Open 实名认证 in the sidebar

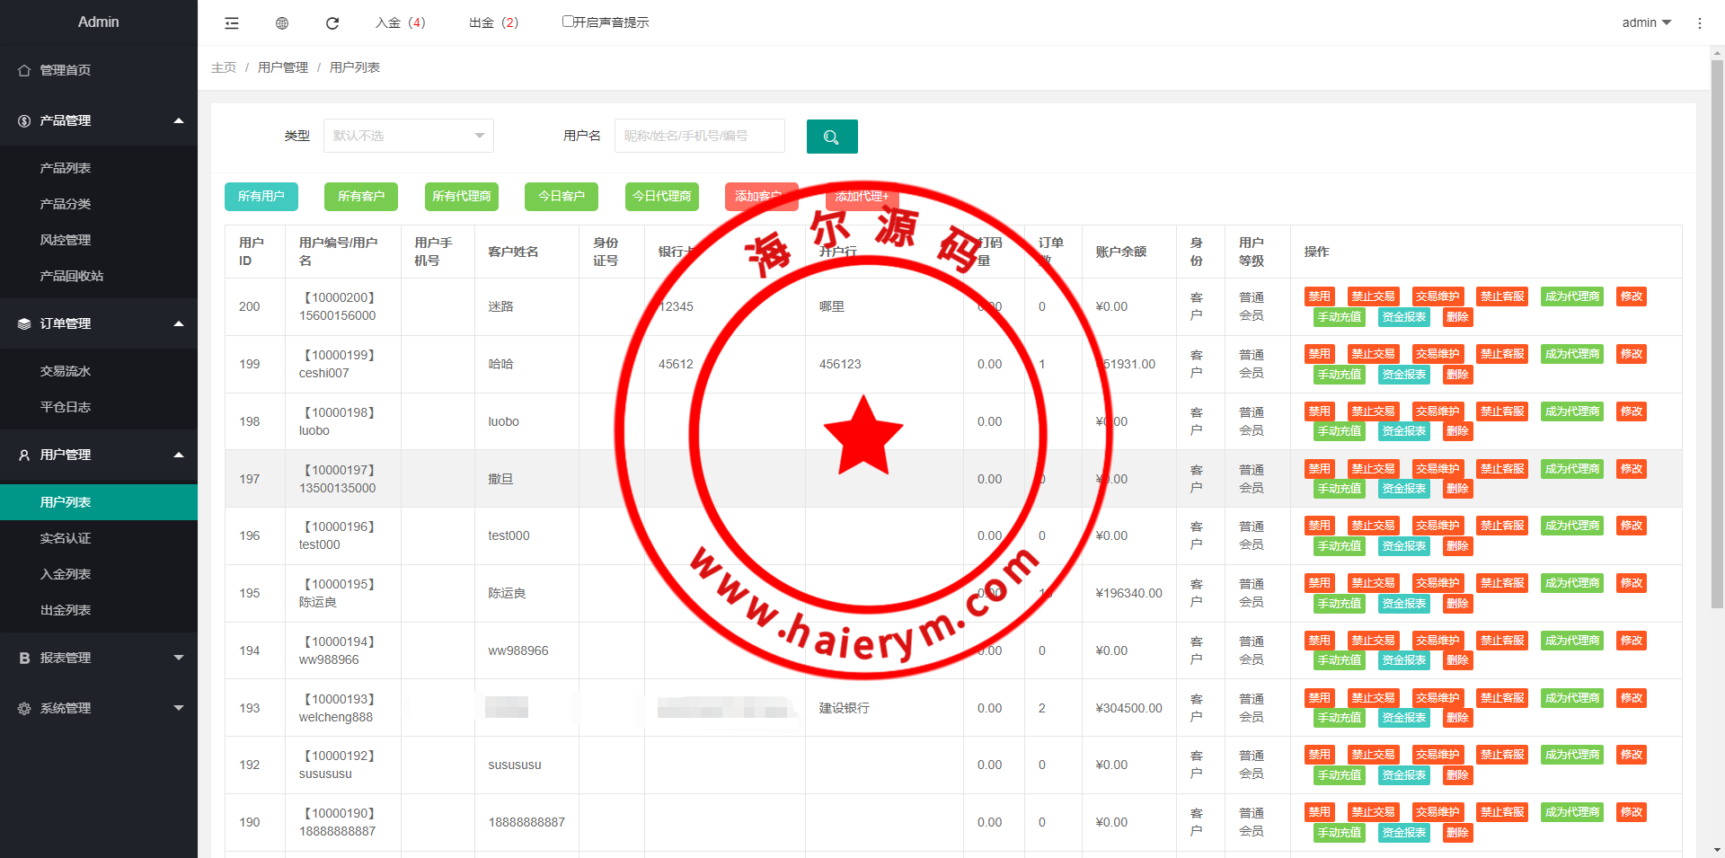tap(66, 538)
